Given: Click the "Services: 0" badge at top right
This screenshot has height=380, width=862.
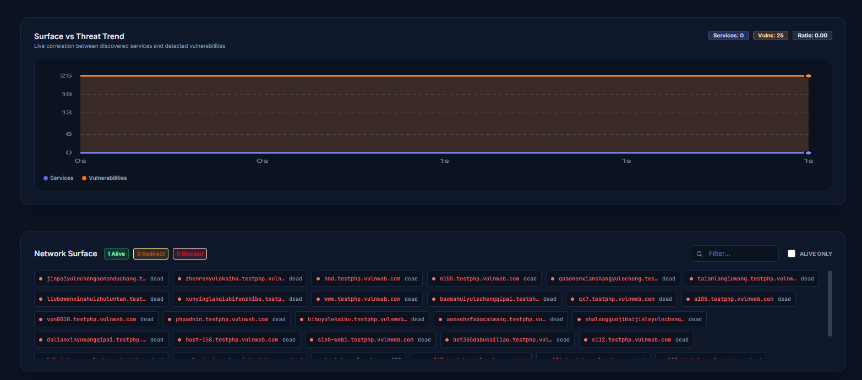Looking at the screenshot, I should pyautogui.click(x=728, y=35).
